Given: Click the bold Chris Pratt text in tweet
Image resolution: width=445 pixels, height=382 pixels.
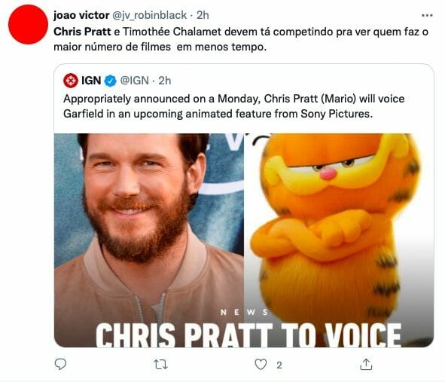Looking at the screenshot, I should pos(82,32).
